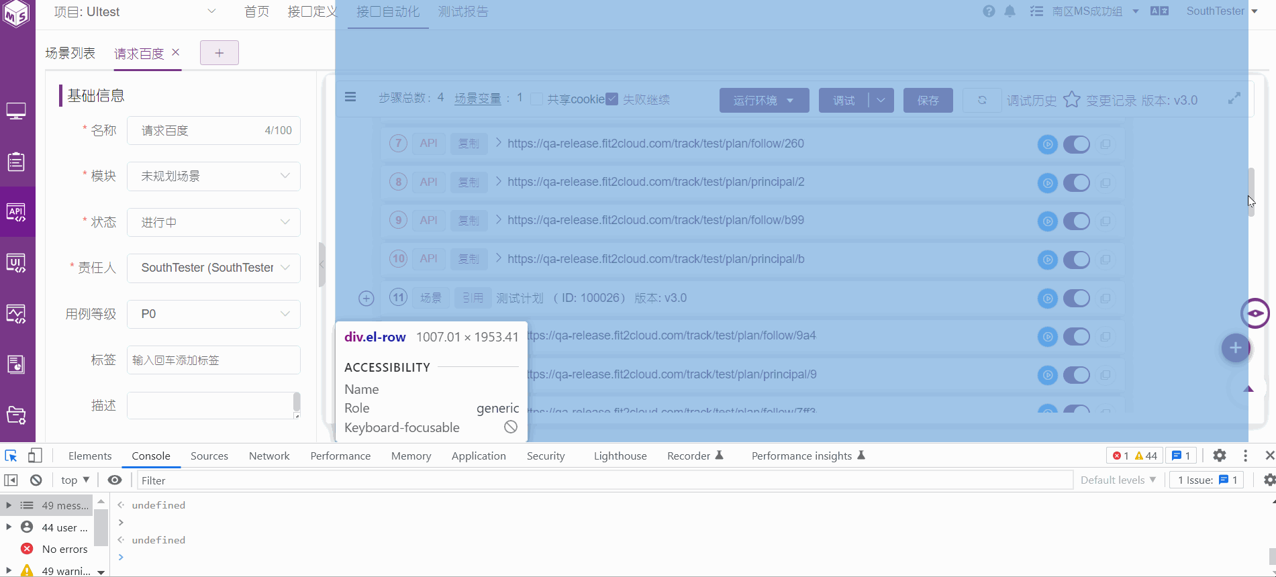The image size is (1276, 577).
Task: Open the workstation monitor sidebar icon
Action: pyautogui.click(x=16, y=111)
